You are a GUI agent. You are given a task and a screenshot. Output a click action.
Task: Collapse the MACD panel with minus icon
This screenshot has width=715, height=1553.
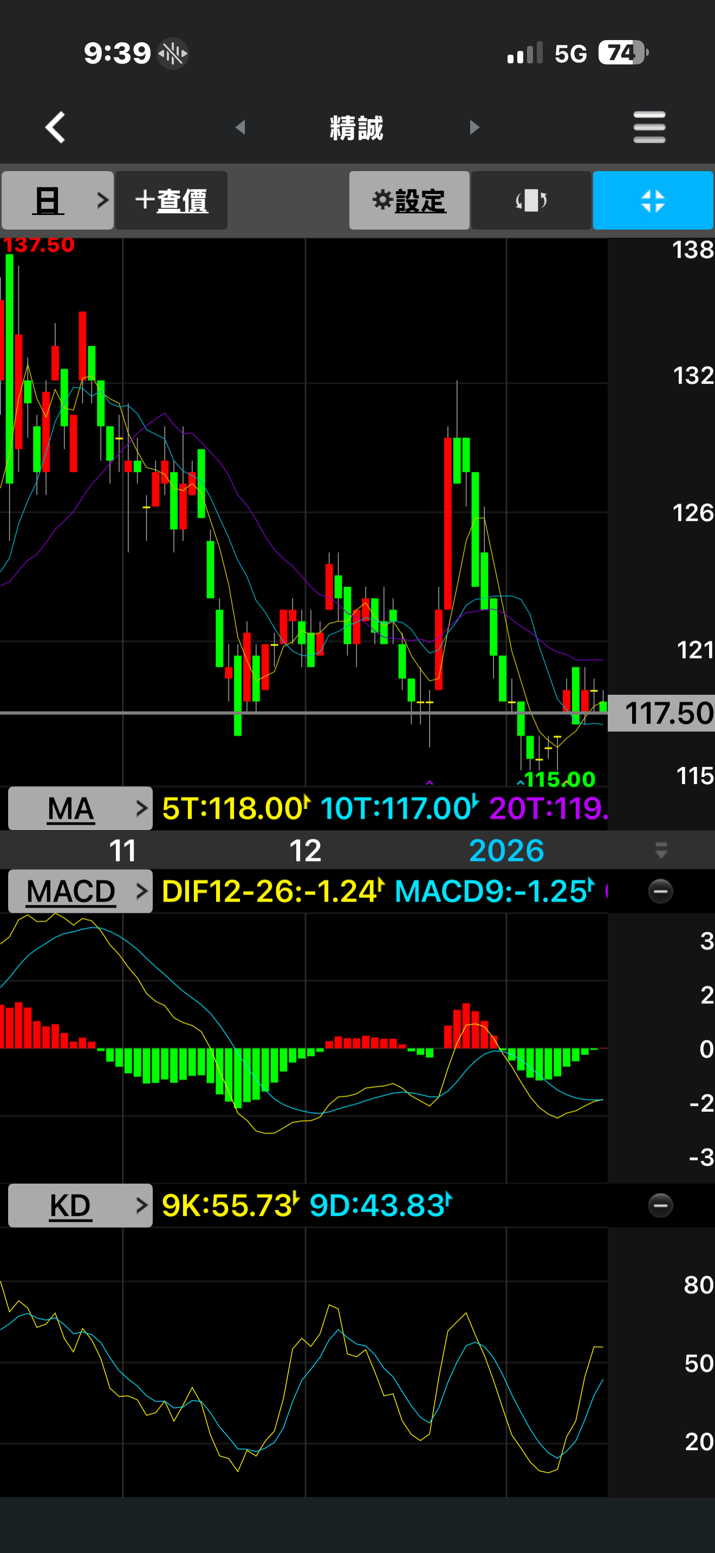tap(660, 891)
